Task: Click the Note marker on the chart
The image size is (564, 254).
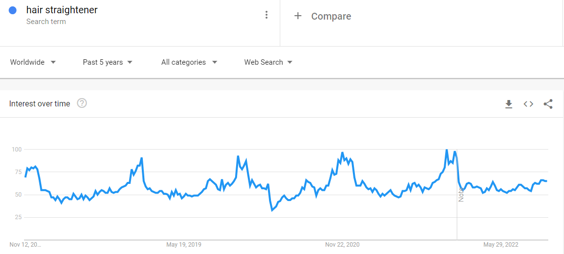Action: (461, 195)
